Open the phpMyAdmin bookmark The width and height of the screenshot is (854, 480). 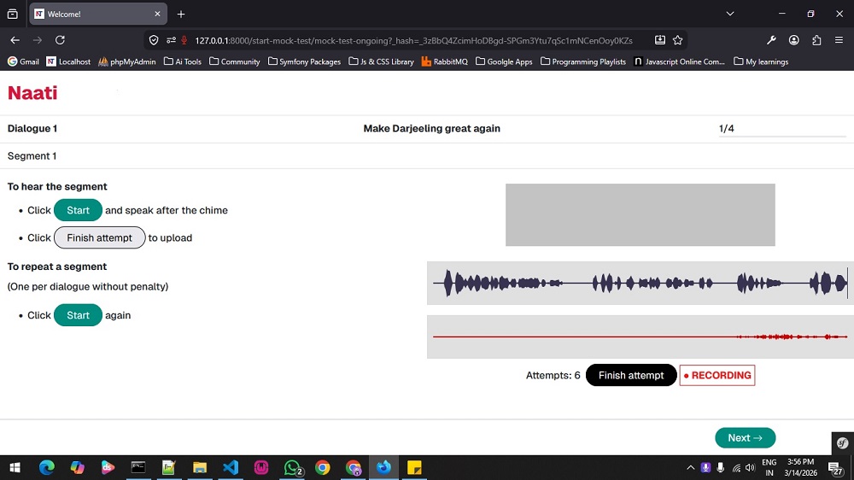pyautogui.click(x=127, y=61)
